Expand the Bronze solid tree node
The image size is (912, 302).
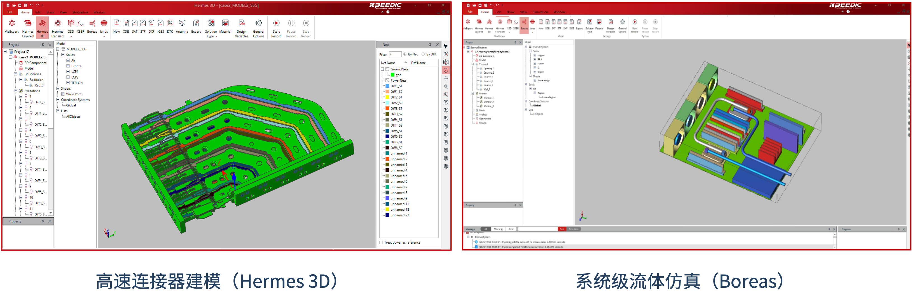pos(68,66)
